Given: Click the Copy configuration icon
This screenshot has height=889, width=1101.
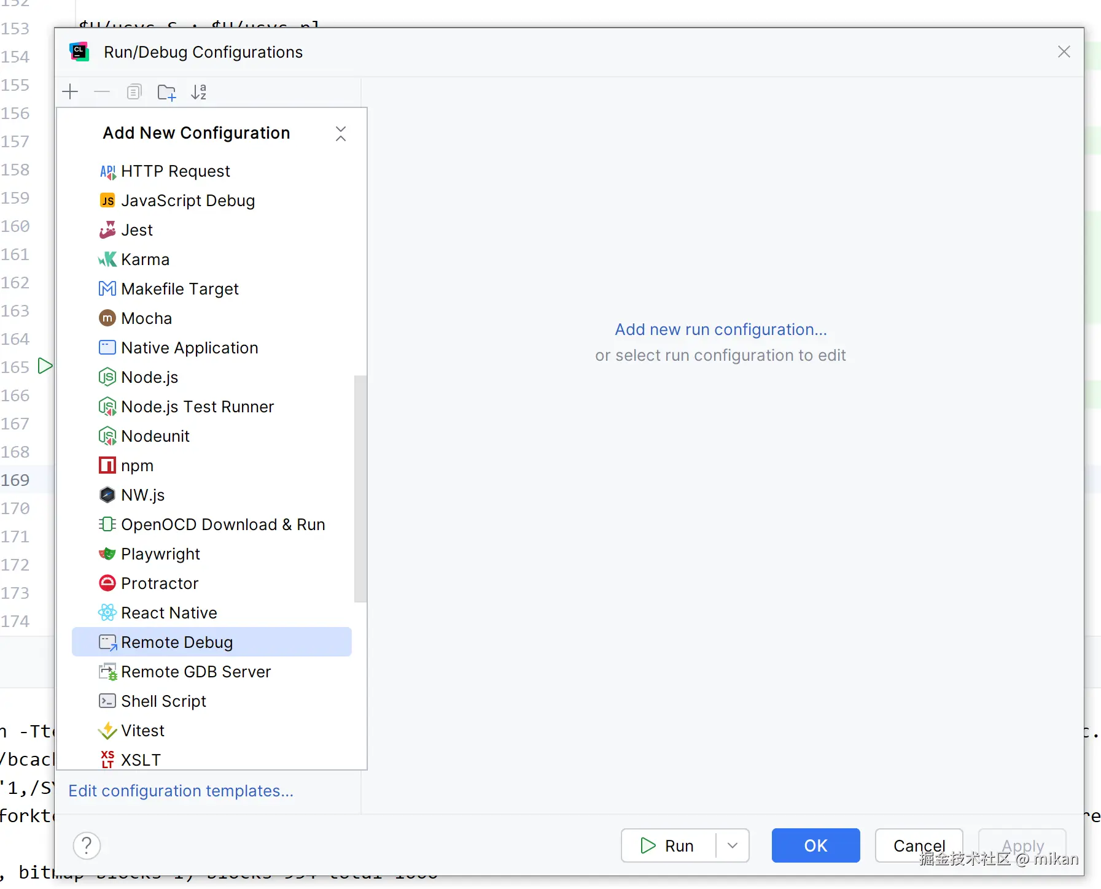Looking at the screenshot, I should (134, 92).
